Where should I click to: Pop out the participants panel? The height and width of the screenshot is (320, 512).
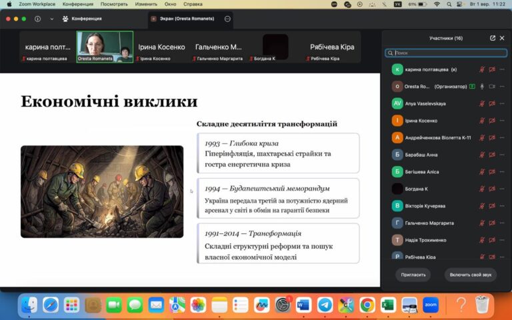[493, 38]
